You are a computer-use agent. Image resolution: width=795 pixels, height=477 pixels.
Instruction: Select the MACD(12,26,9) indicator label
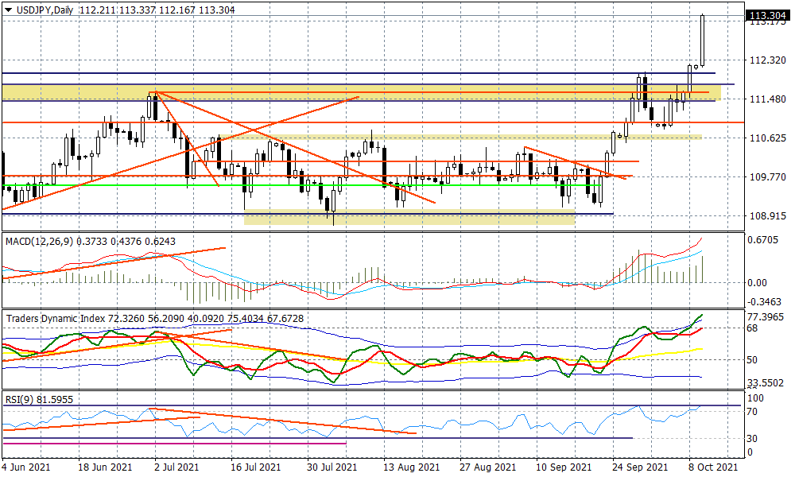click(40, 242)
